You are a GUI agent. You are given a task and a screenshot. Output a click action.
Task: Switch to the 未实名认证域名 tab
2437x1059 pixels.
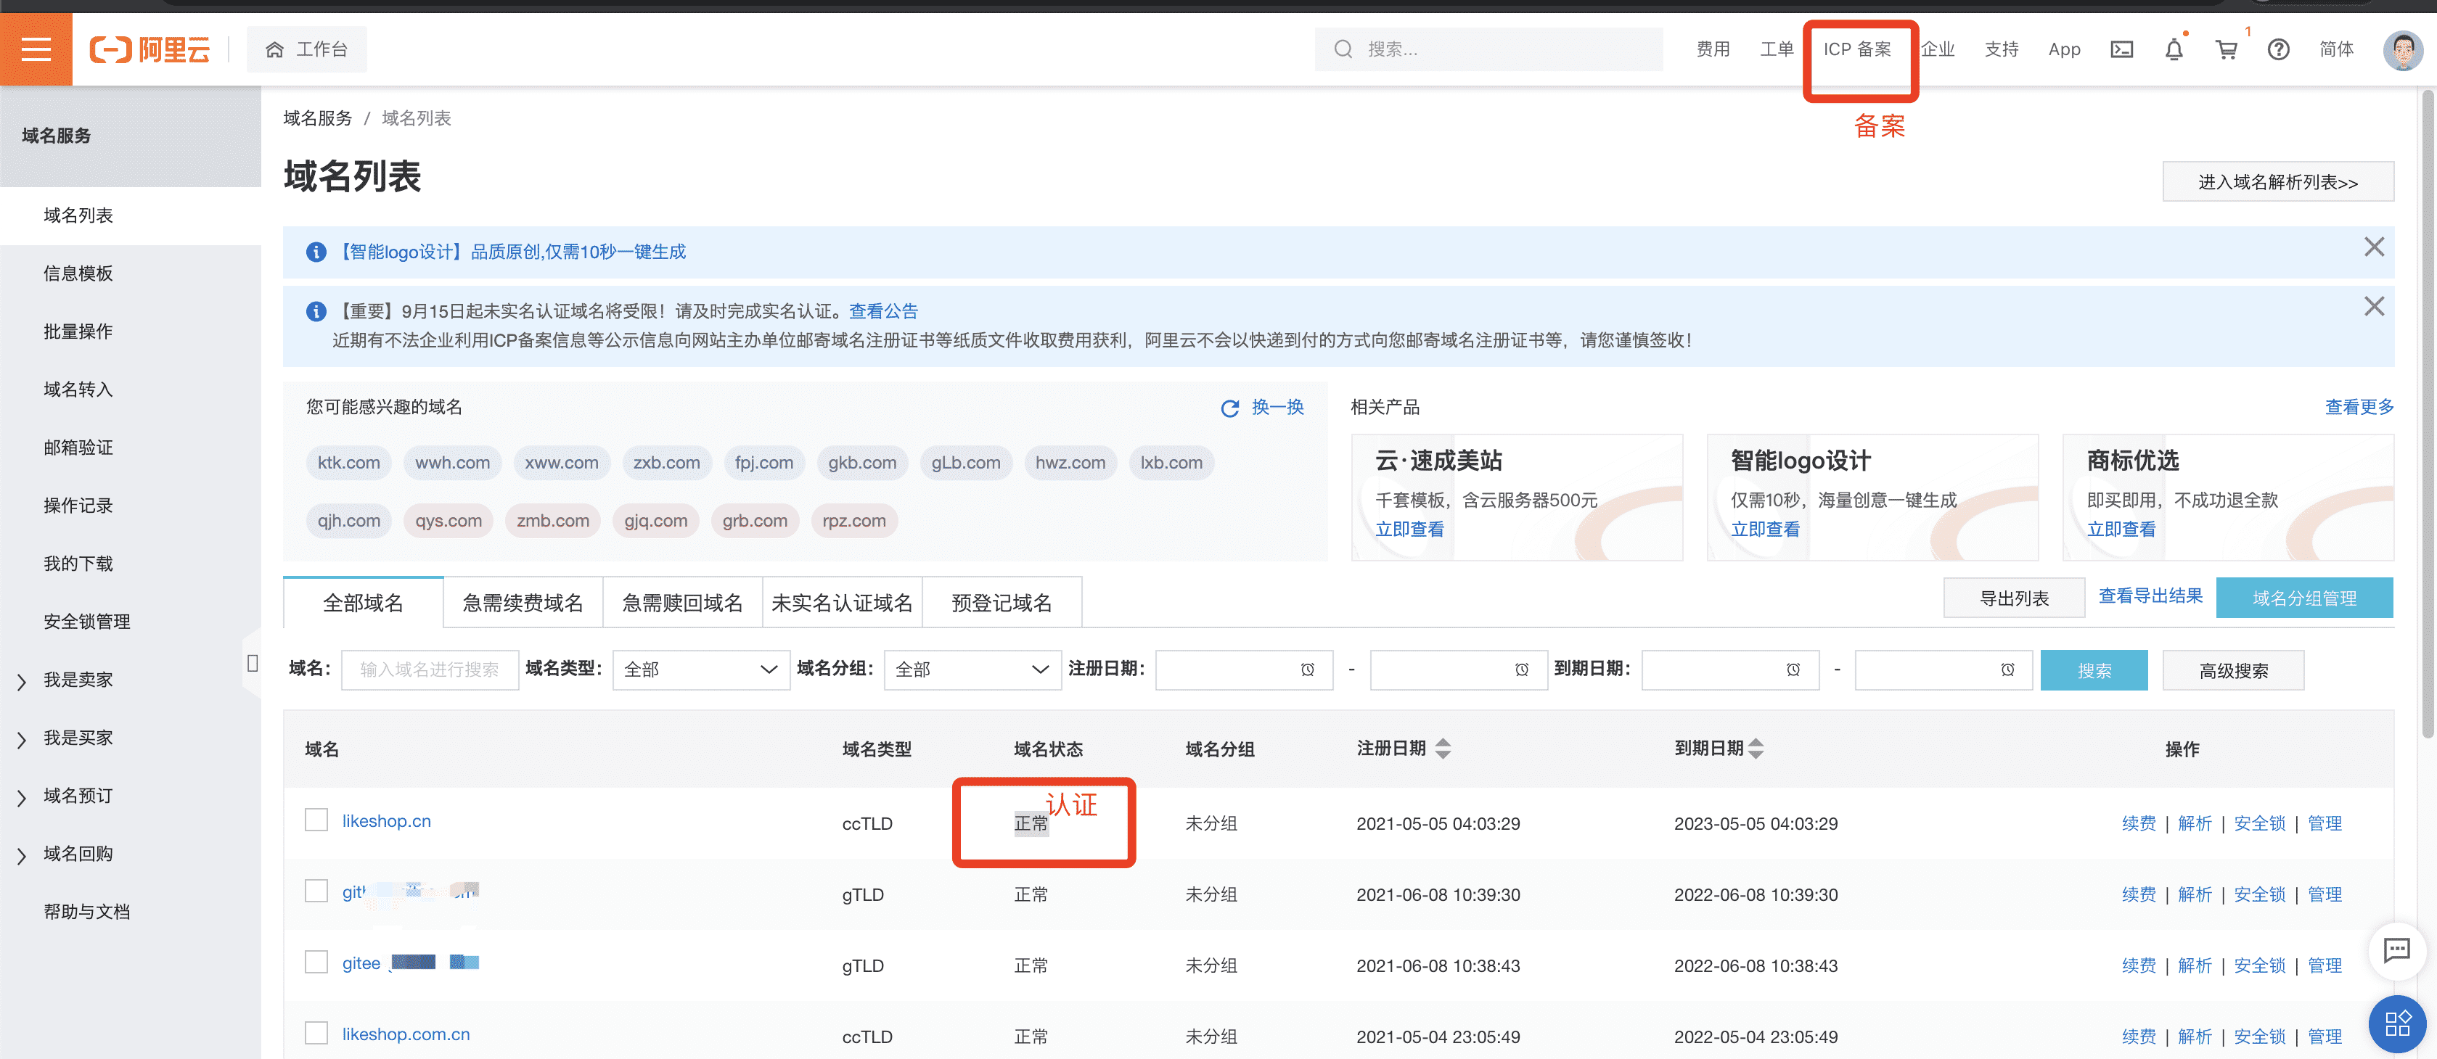(x=841, y=603)
